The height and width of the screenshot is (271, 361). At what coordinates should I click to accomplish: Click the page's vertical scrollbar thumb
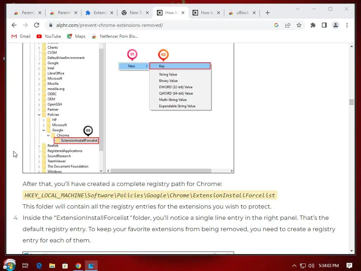[x=351, y=102]
